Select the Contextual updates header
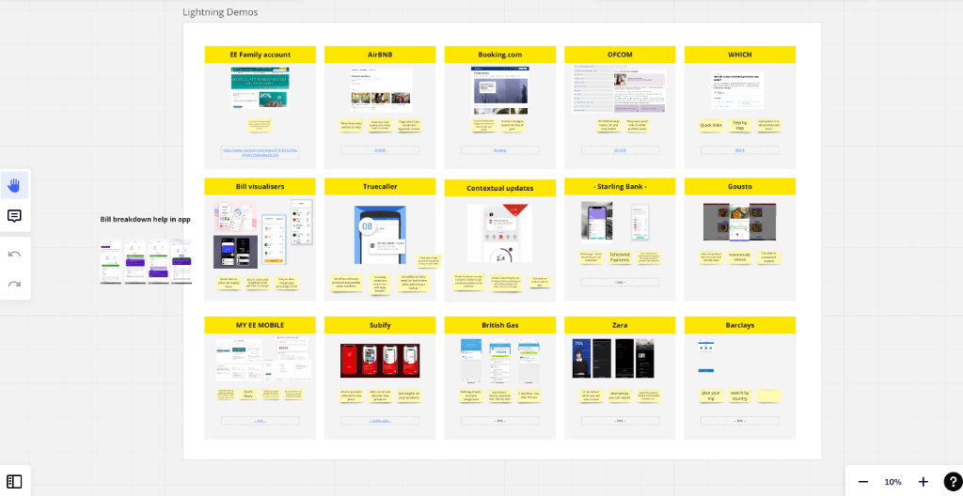 pyautogui.click(x=500, y=188)
